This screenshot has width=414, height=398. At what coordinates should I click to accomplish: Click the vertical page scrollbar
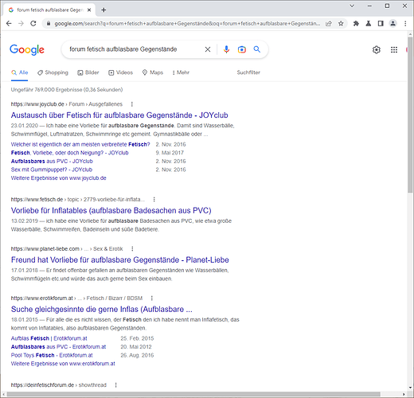click(410, 114)
